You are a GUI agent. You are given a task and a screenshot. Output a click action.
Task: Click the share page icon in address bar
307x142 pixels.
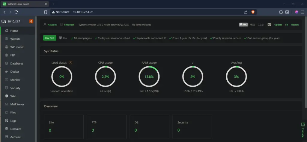pos(246,12)
